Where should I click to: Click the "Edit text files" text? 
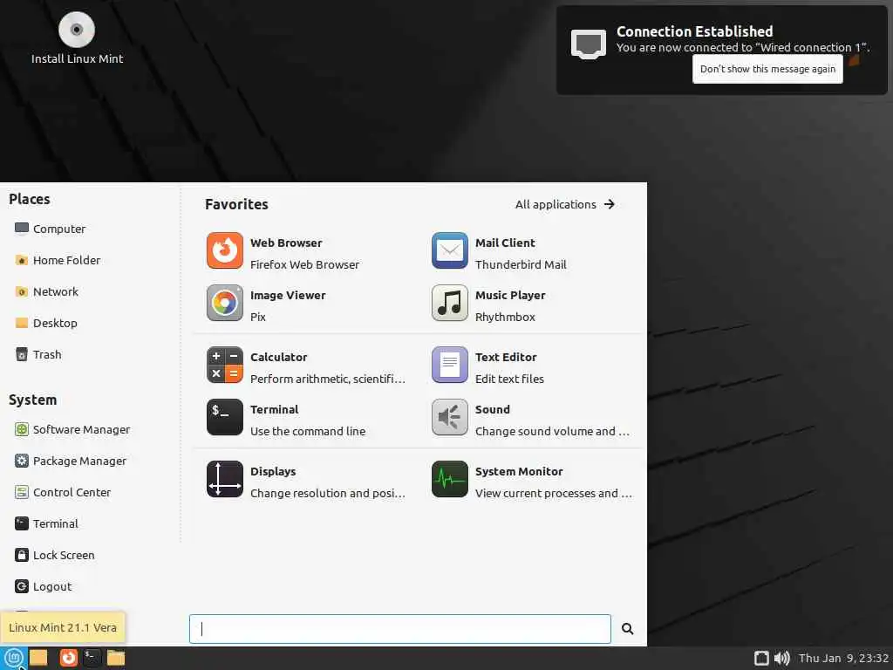(509, 379)
